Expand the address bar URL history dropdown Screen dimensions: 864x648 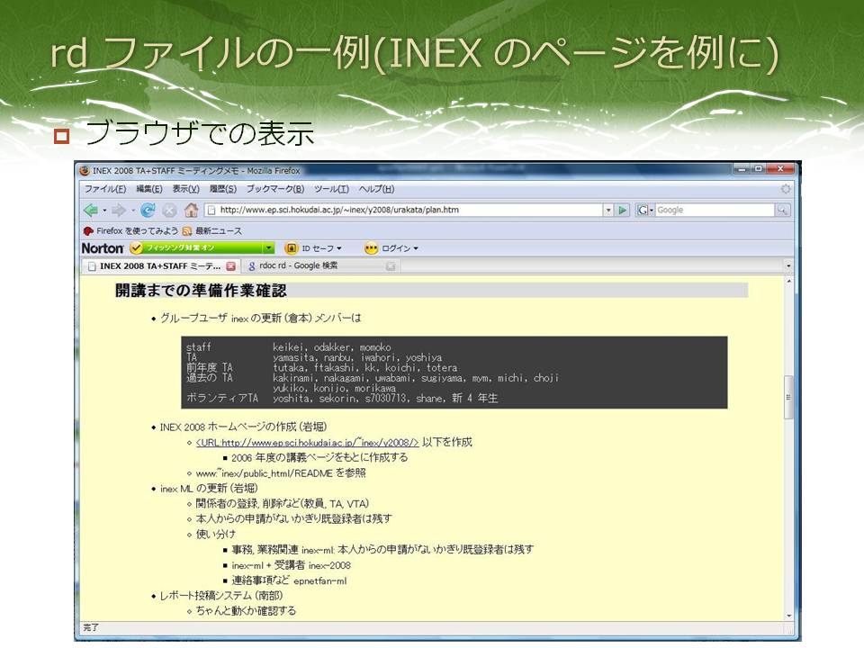tap(608, 210)
